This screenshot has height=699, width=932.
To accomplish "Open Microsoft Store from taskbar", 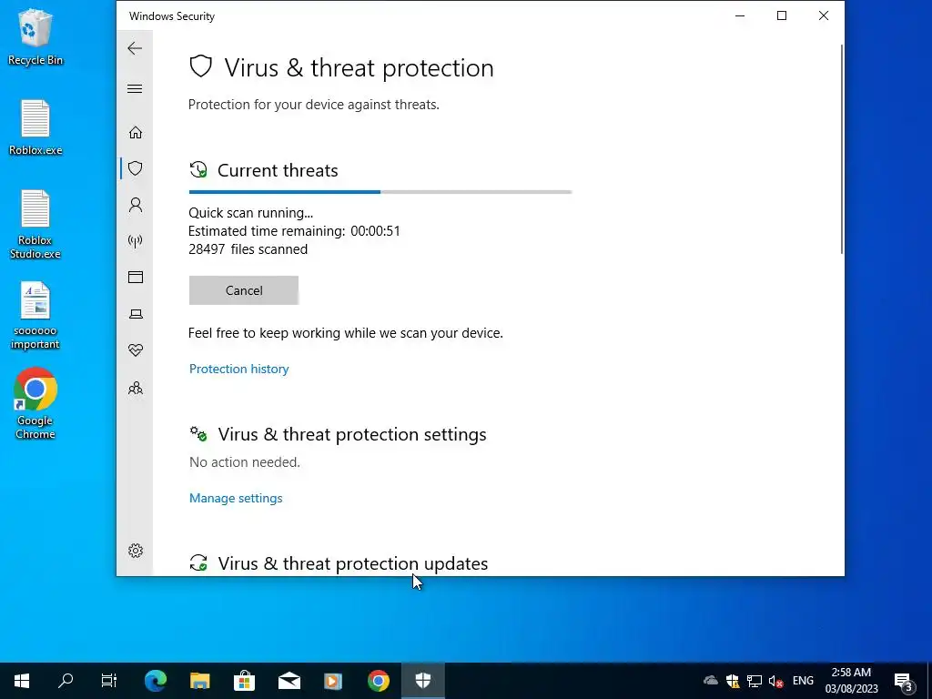I will (244, 681).
